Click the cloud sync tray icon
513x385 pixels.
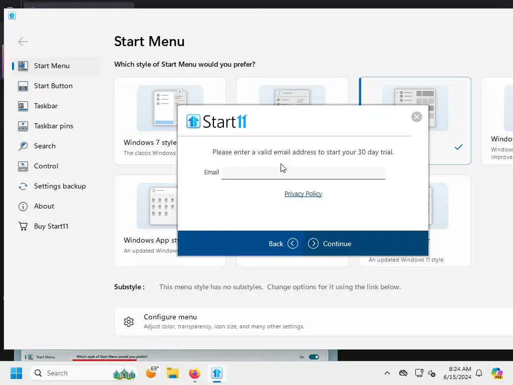pos(403,373)
